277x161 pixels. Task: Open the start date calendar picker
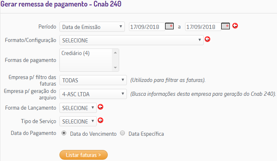[x=169, y=26]
